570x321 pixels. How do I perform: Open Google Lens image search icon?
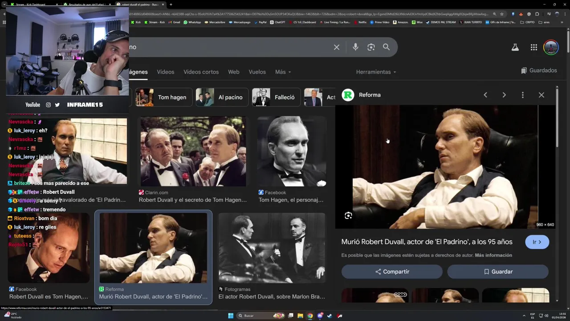point(371,47)
